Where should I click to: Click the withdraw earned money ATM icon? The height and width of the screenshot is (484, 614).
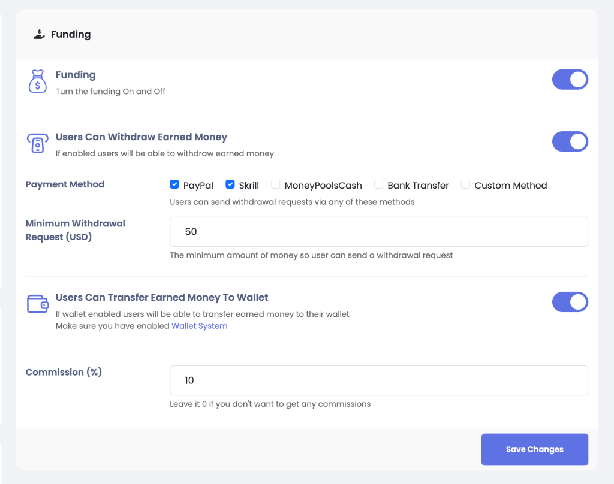(38, 143)
